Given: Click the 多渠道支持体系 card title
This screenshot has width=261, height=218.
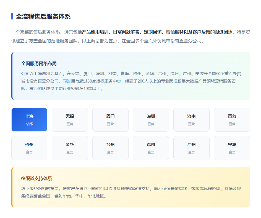Looking at the screenshot, I should [36, 178].
